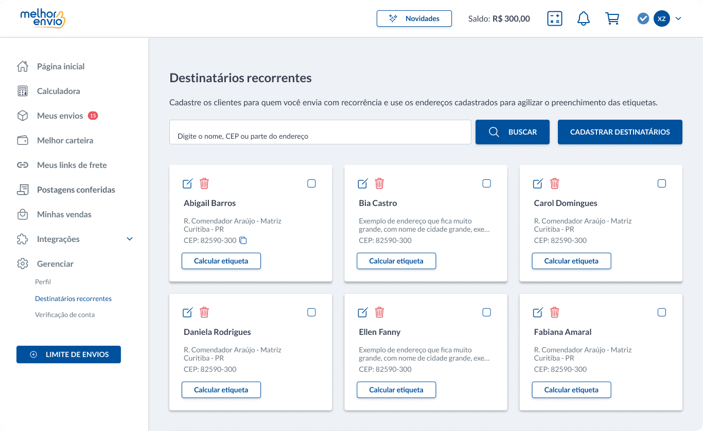Focus the name, CEP or address search field
This screenshot has width=703, height=431.
(320, 132)
